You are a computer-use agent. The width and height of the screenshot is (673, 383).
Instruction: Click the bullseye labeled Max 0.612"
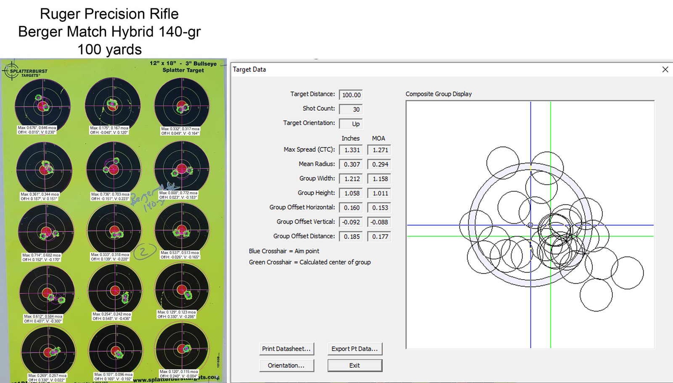[47, 292]
